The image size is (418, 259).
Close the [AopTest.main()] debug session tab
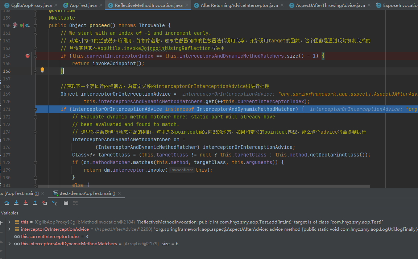pyautogui.click(x=43, y=193)
